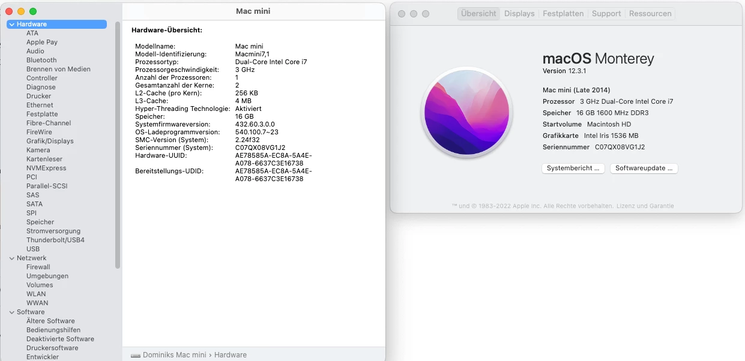Click Macintosh HD Startvolume value
Screen dimensions: 745x361
point(609,124)
